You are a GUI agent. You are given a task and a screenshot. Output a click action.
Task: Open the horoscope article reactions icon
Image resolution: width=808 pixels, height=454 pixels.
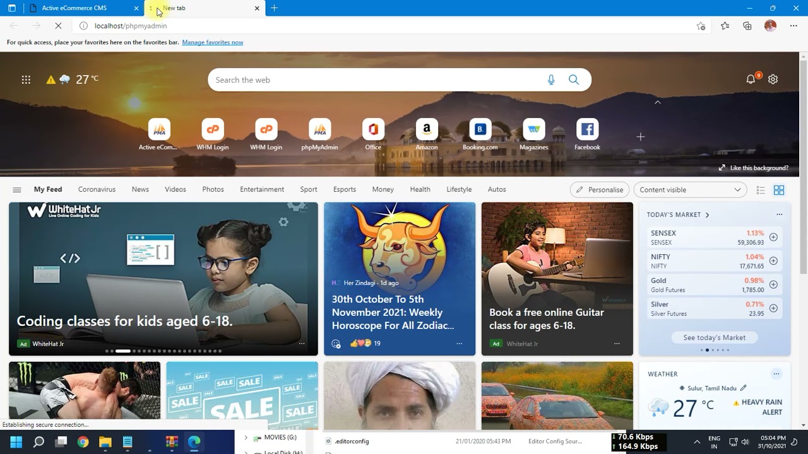pyautogui.click(x=336, y=344)
